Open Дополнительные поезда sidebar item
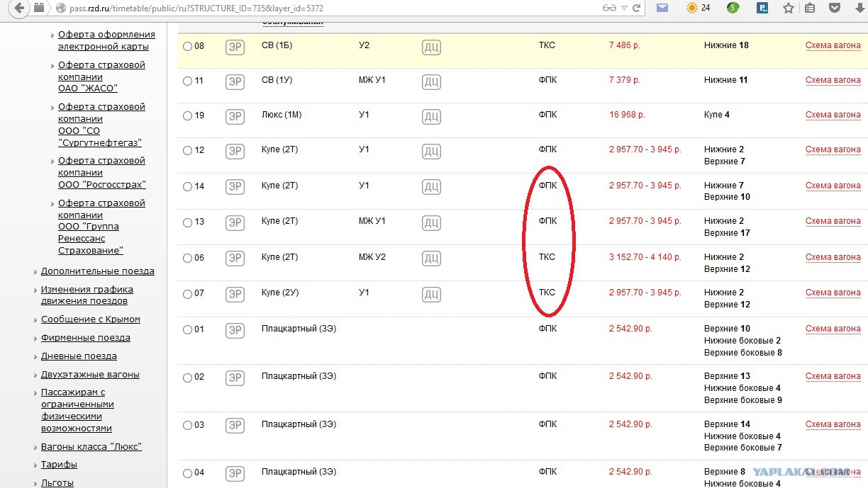Screen dimensions: 868x493 (97, 271)
